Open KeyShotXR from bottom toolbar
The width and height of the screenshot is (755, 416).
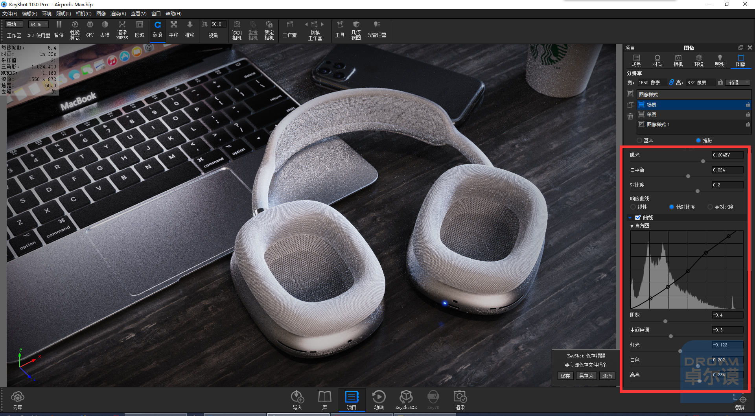[x=406, y=397]
